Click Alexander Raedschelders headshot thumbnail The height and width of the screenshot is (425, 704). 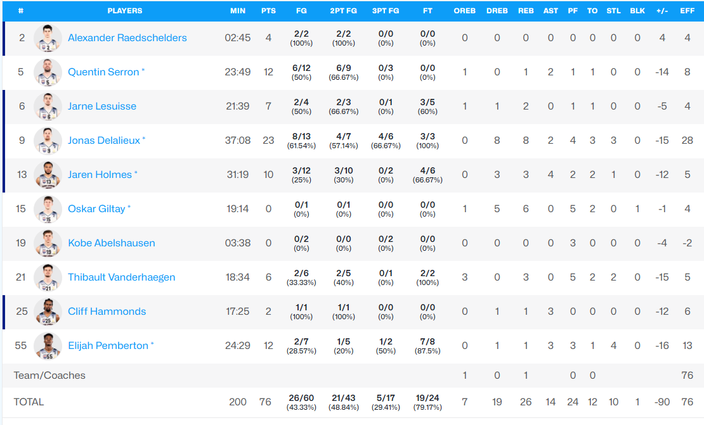[x=48, y=38]
